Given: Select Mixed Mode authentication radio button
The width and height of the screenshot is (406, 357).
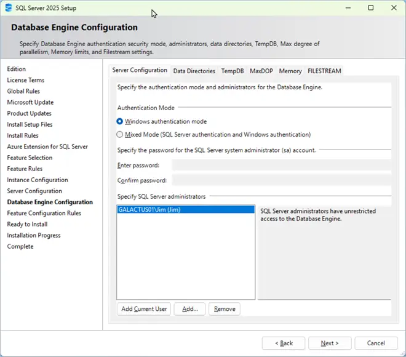Looking at the screenshot, I should [x=119, y=134].
